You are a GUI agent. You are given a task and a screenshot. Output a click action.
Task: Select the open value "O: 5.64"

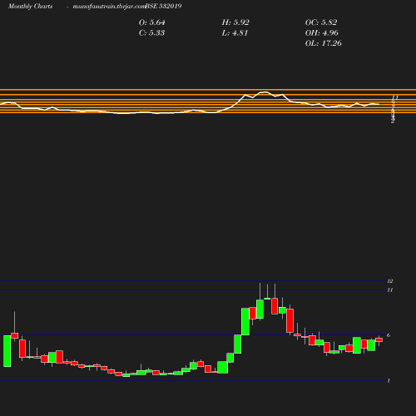(x=151, y=22)
